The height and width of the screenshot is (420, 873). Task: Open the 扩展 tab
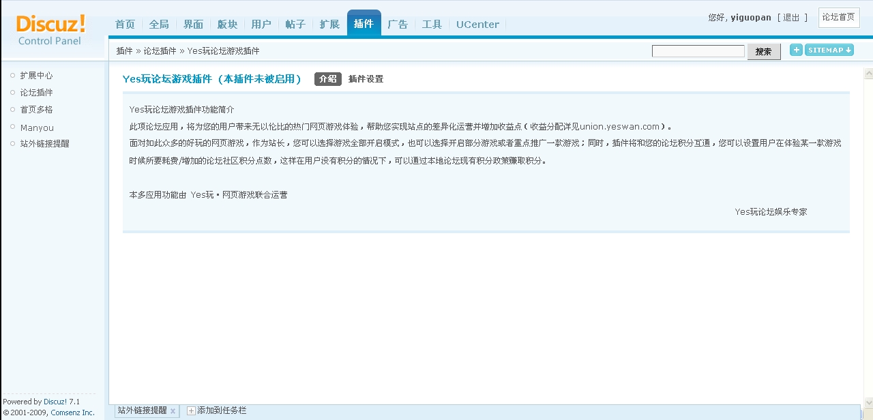[329, 24]
